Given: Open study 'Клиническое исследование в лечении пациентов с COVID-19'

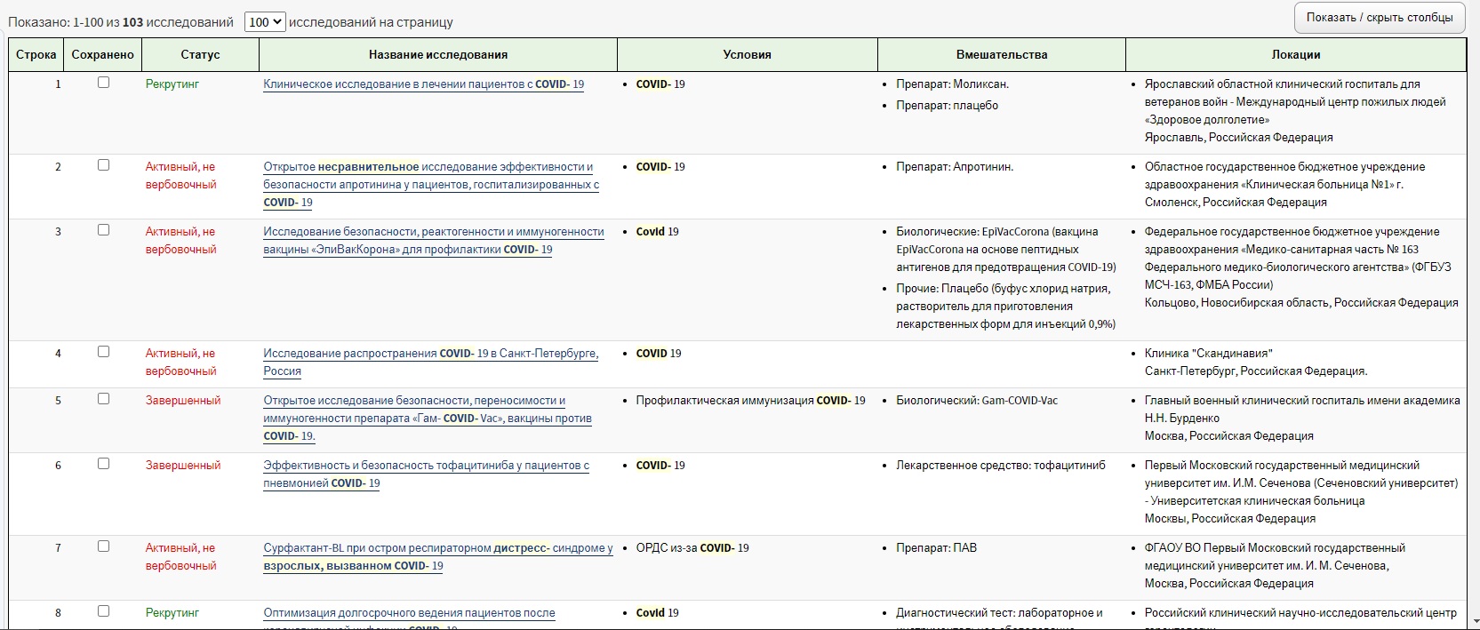Looking at the screenshot, I should [424, 84].
